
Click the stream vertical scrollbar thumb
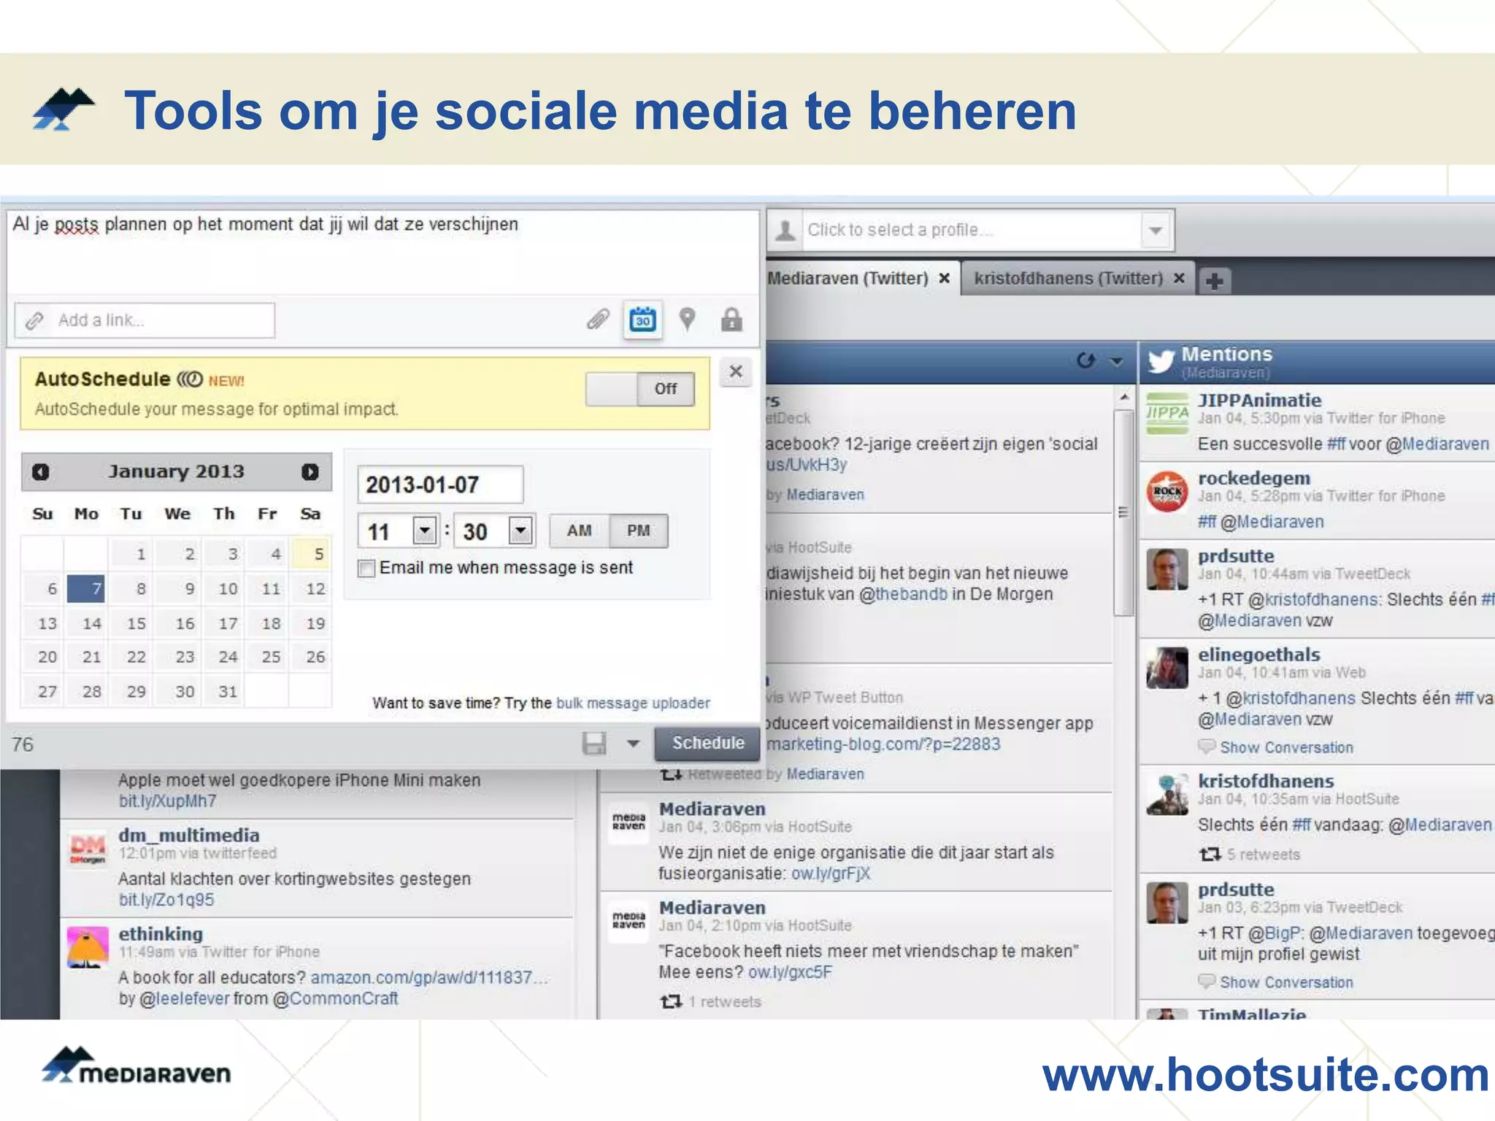tap(1123, 513)
